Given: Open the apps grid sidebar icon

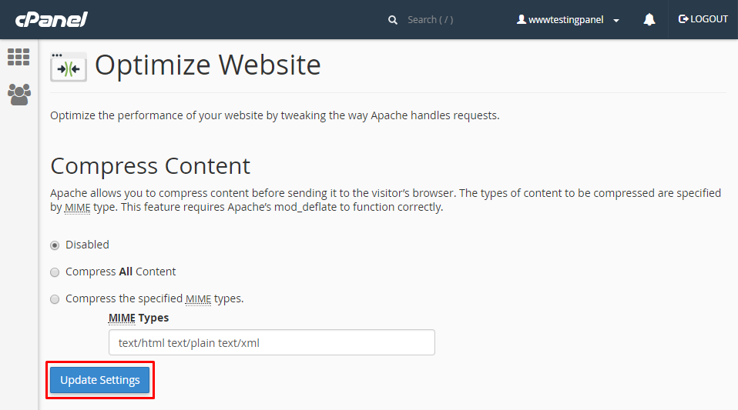Looking at the screenshot, I should (x=18, y=56).
